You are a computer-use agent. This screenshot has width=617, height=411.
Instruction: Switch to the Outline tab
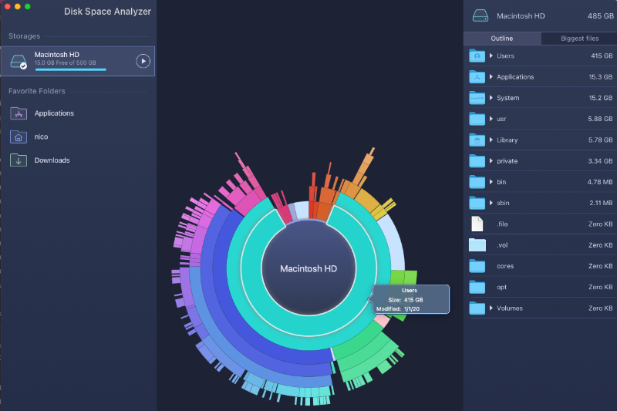point(502,39)
